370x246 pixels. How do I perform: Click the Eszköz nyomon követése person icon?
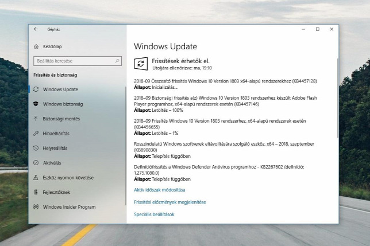point(36,178)
